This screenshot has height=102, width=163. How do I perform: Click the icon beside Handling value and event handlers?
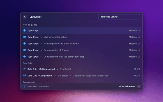tap(24, 44)
